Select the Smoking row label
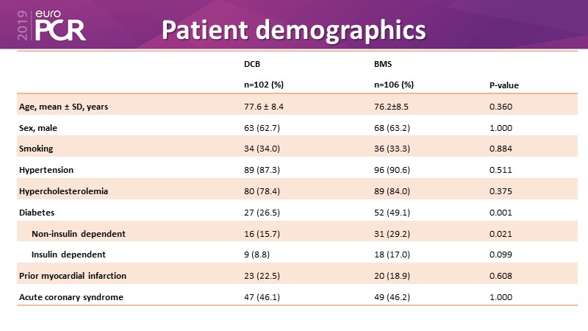The width and height of the screenshot is (588, 331). tap(36, 149)
